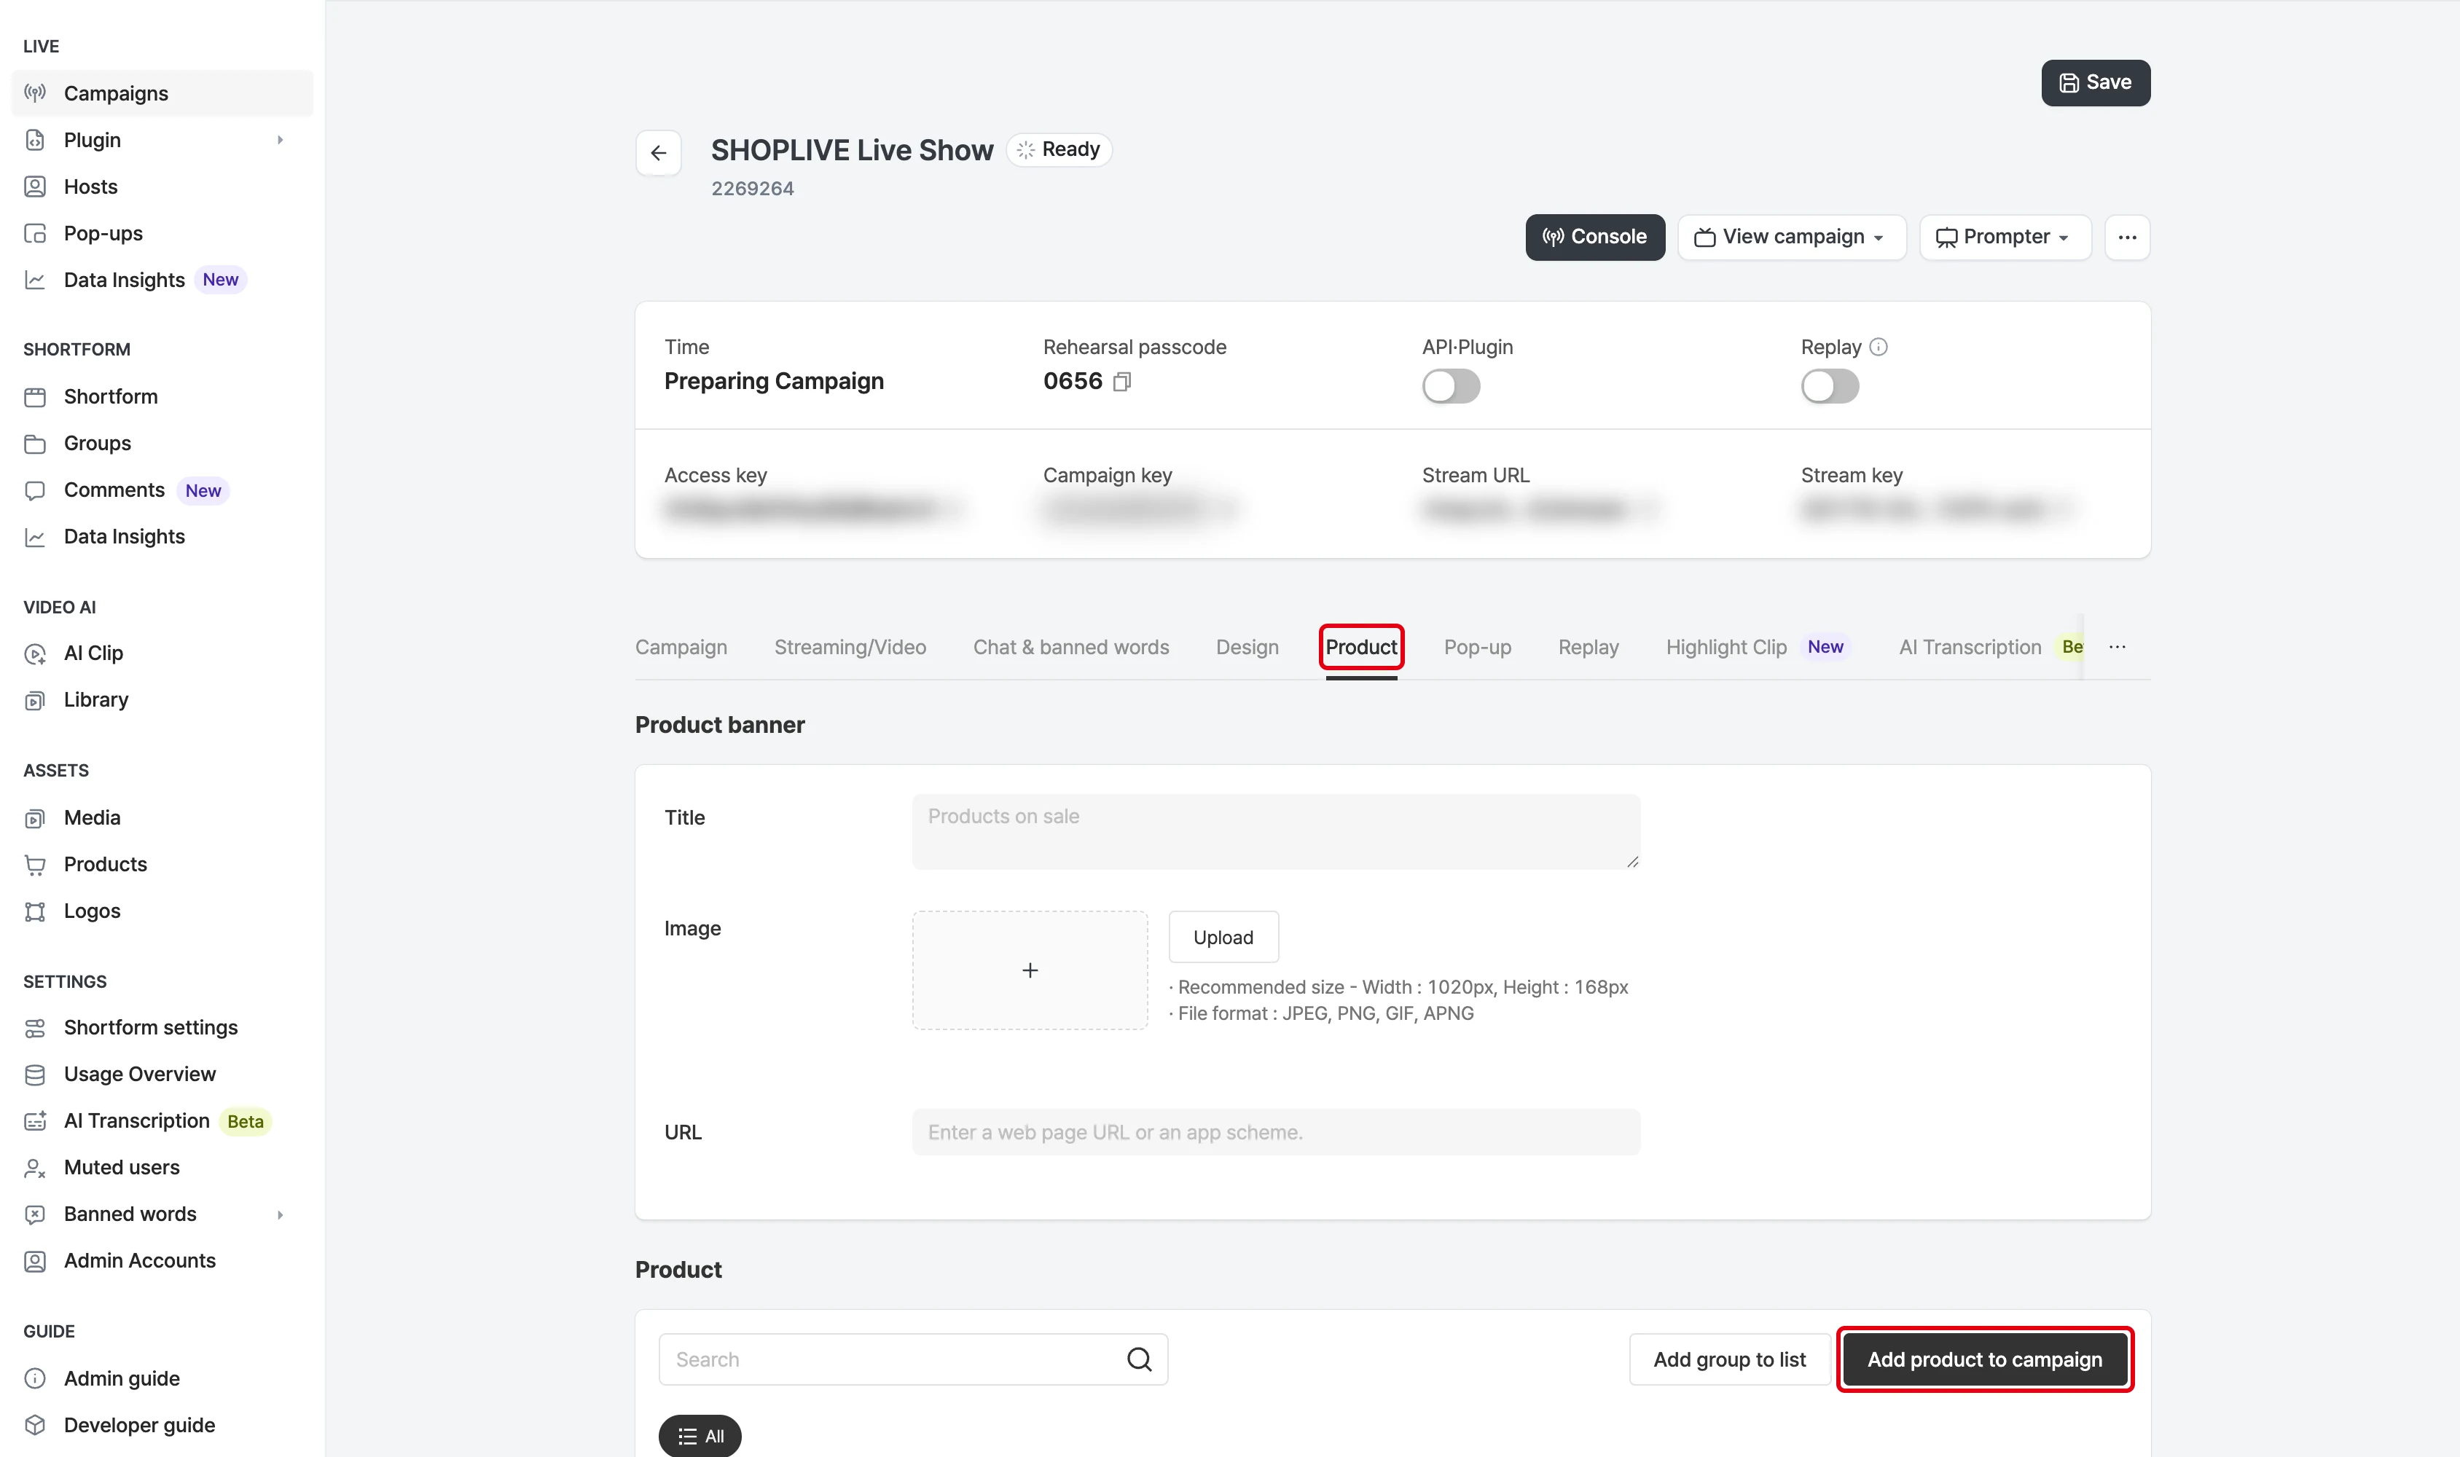Click the Muted users icon
The image size is (2460, 1457).
(36, 1167)
